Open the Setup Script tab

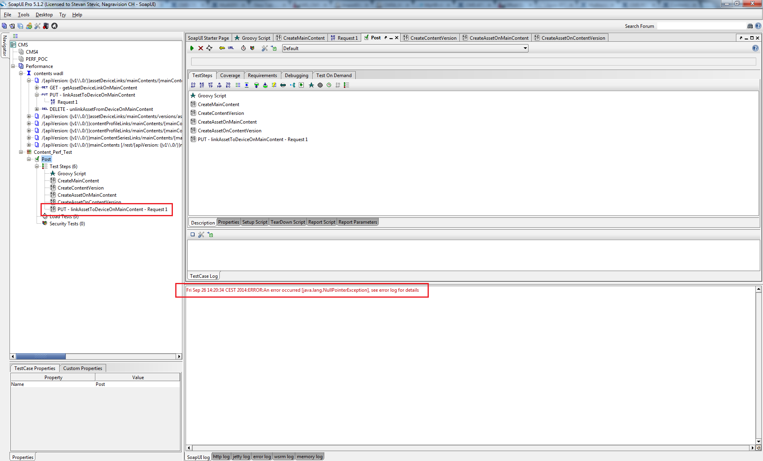(255, 222)
